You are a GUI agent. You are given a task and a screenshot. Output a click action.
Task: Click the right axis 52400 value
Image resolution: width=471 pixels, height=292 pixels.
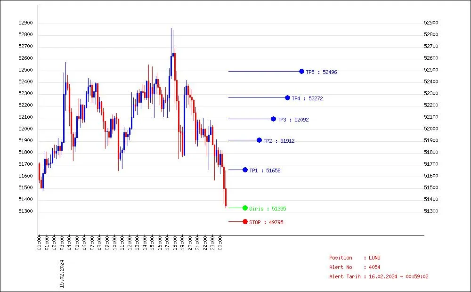click(x=431, y=81)
